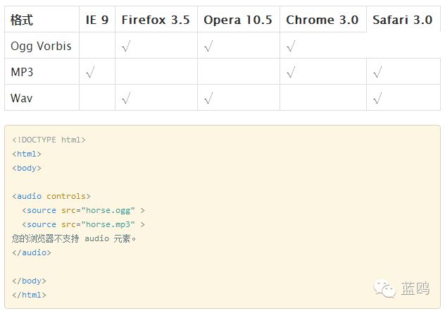Image resolution: width=445 pixels, height=311 pixels.
Task: Select the Safari 3.0 column header
Action: 403,19
